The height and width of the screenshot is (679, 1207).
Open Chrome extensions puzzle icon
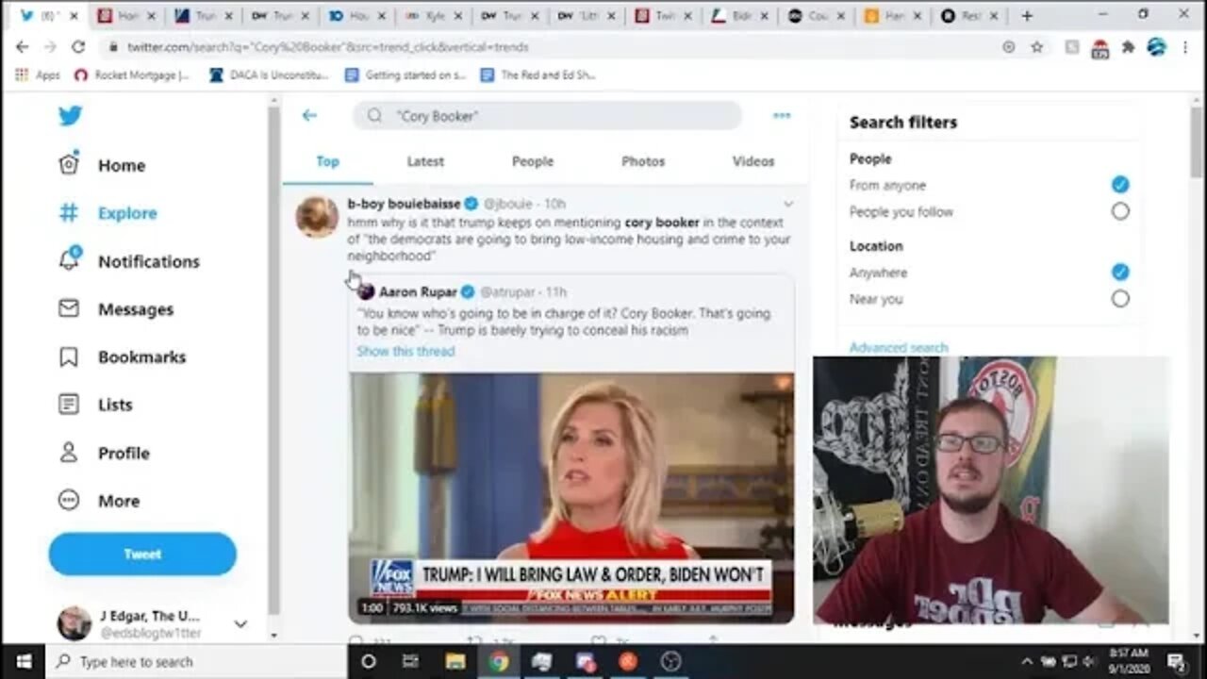click(x=1128, y=47)
